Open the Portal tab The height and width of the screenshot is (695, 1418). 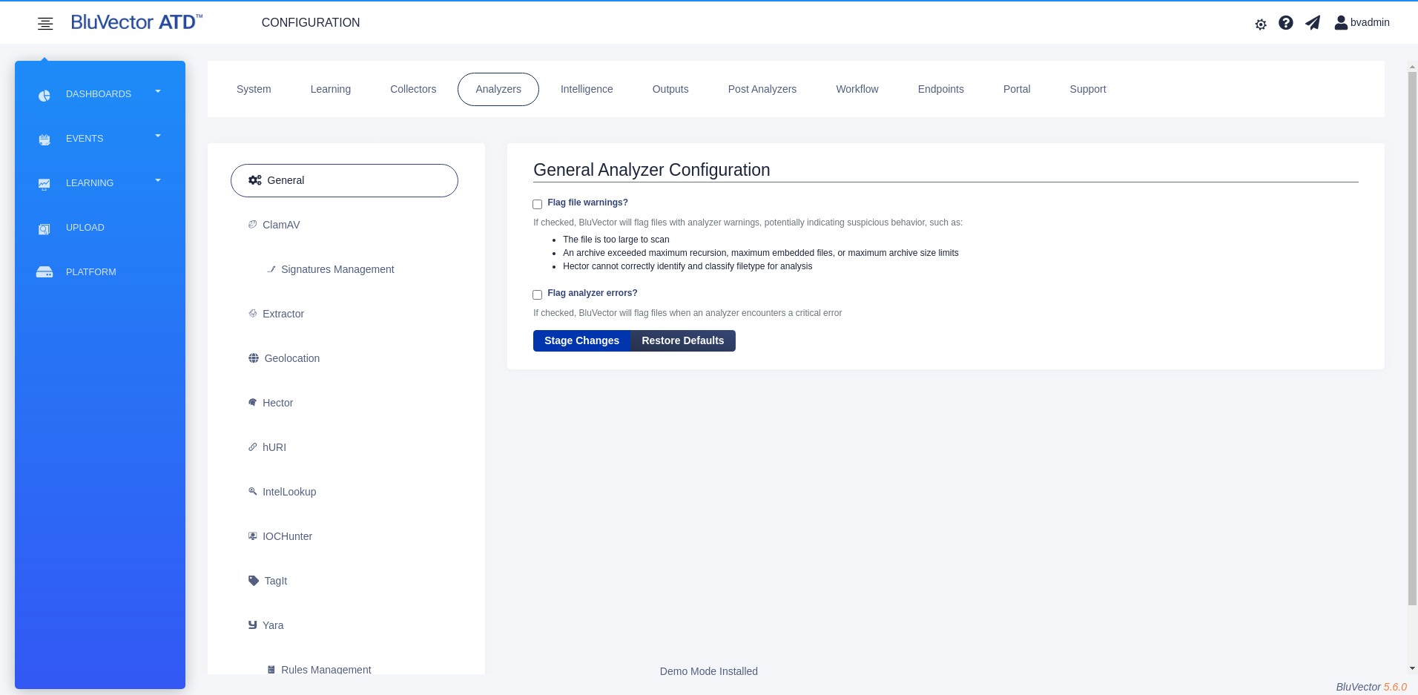pyautogui.click(x=1017, y=89)
